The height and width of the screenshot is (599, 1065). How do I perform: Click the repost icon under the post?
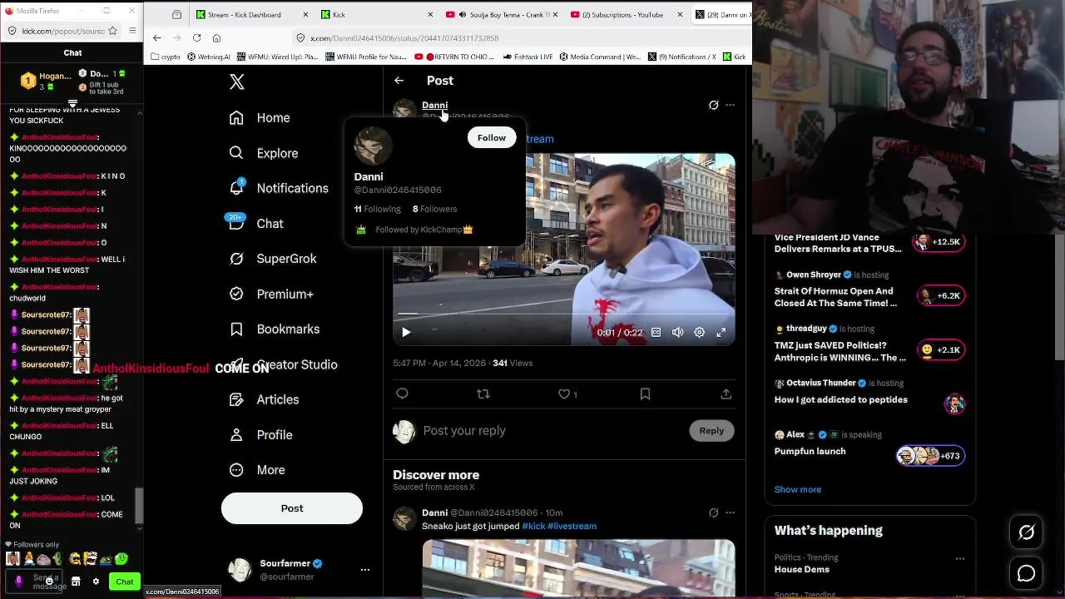[x=483, y=394]
